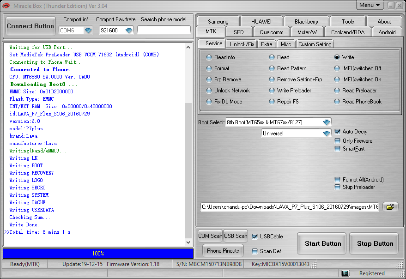Click the 100% blue progress bar
This screenshot has width=406, height=279.
click(x=98, y=254)
